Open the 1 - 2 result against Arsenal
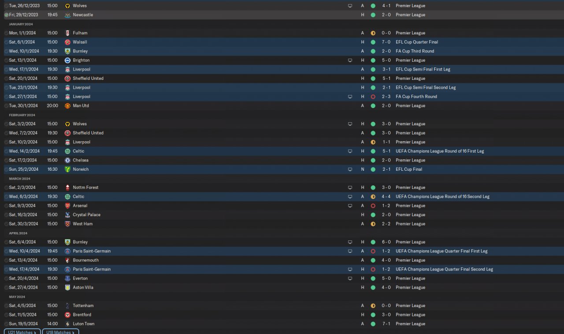This screenshot has width=564, height=334. (386, 206)
